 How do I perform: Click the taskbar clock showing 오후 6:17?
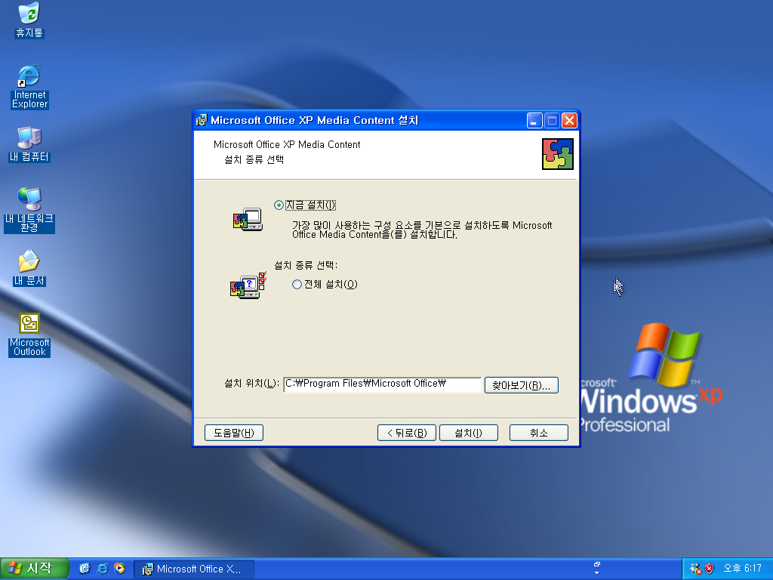point(742,569)
